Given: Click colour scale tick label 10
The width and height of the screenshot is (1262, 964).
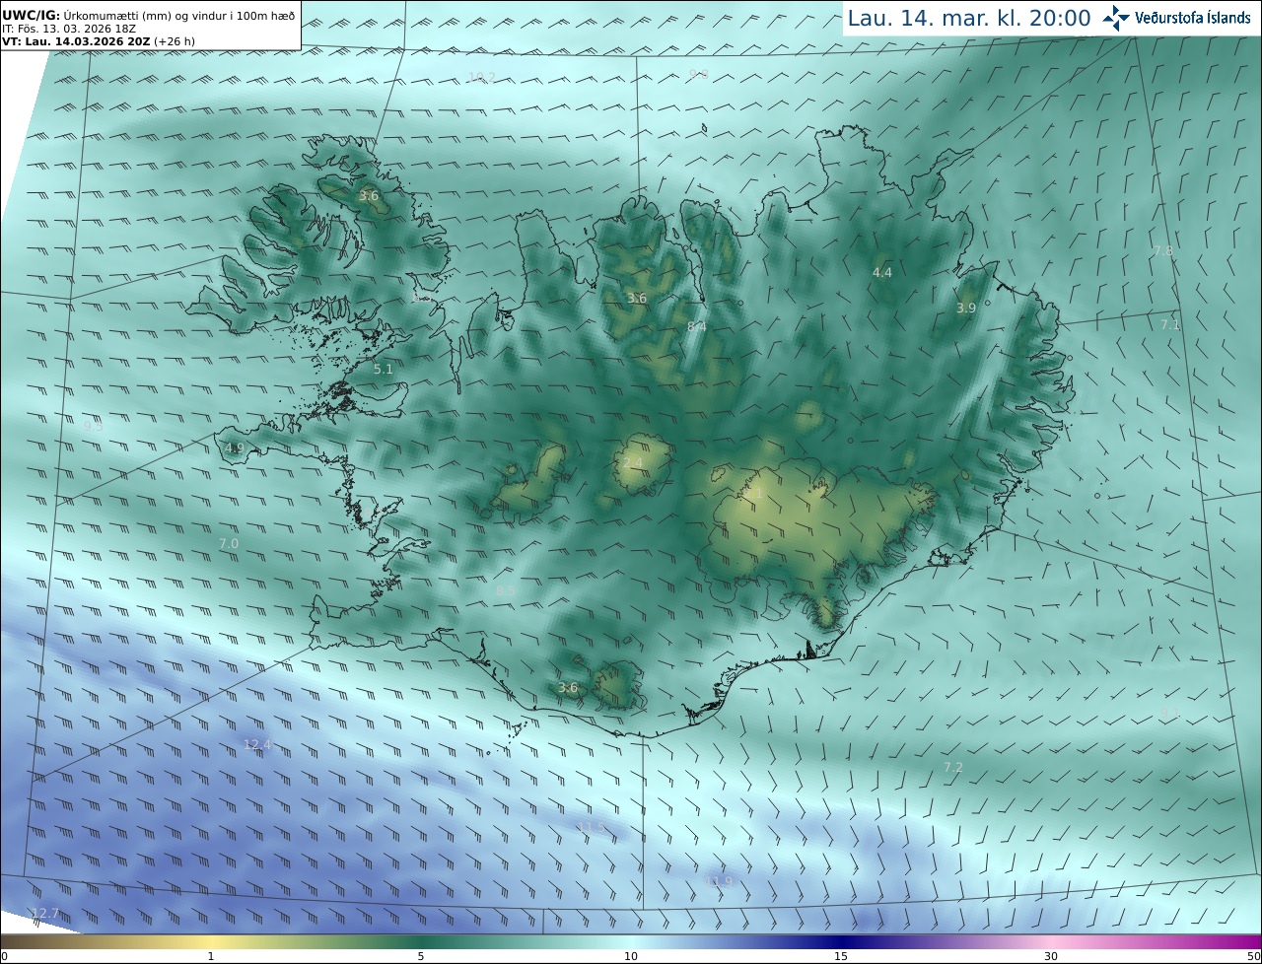Looking at the screenshot, I should click(x=631, y=956).
